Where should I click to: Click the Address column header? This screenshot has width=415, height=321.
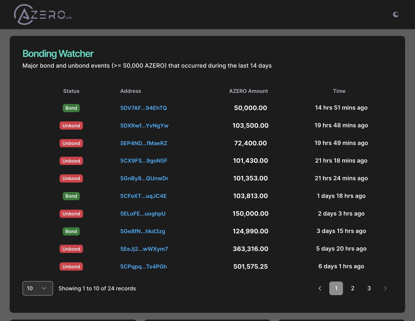131,91
